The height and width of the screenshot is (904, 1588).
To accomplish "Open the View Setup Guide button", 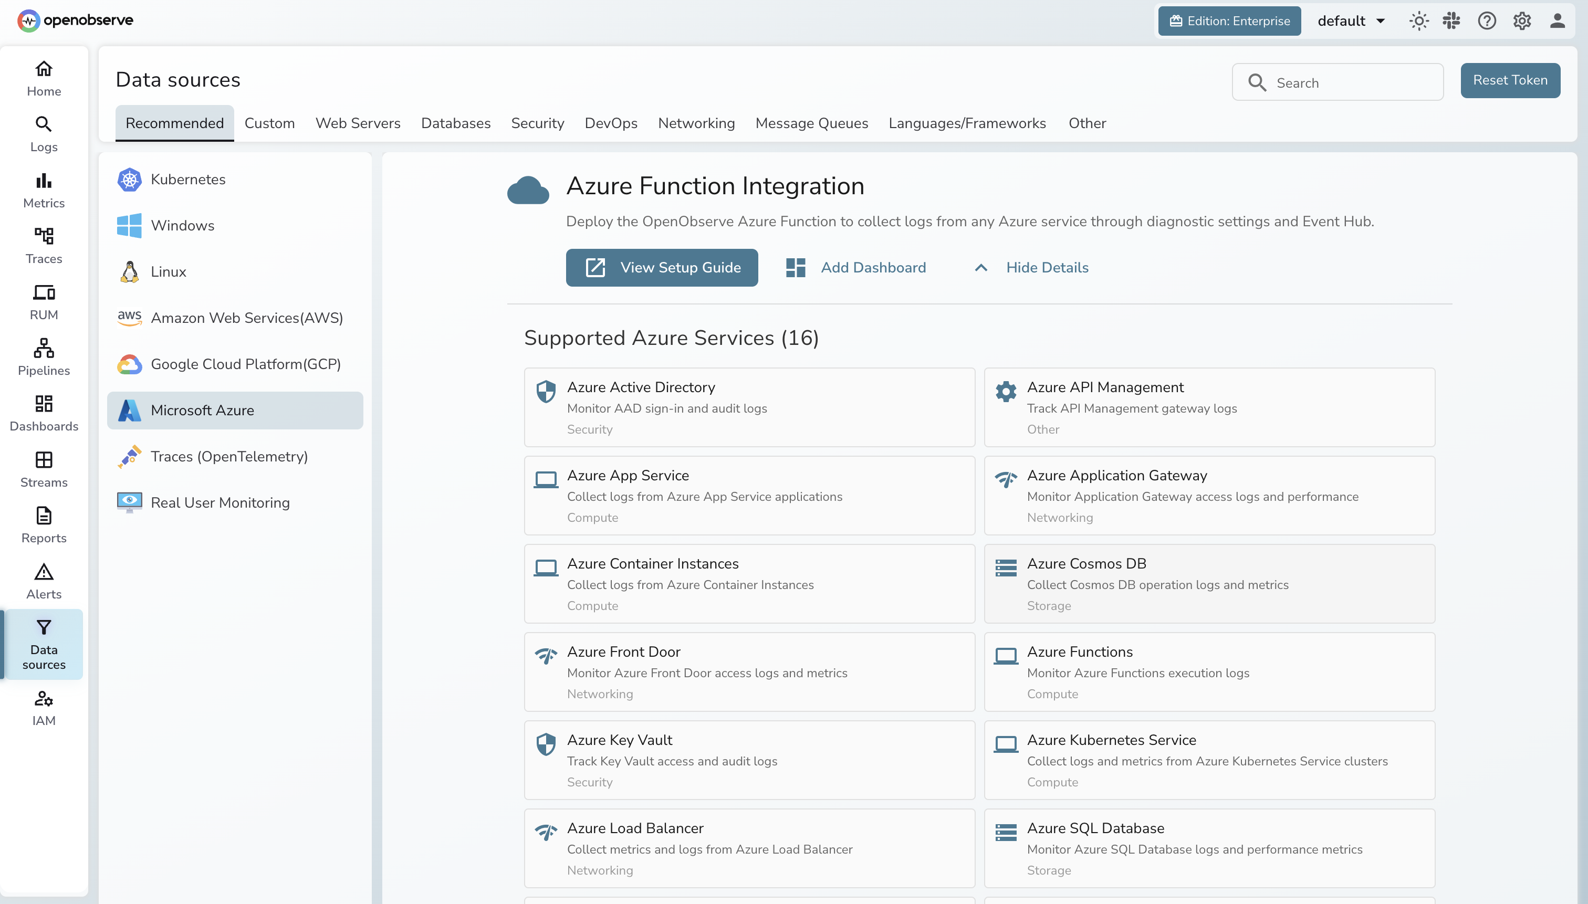I will click(662, 268).
